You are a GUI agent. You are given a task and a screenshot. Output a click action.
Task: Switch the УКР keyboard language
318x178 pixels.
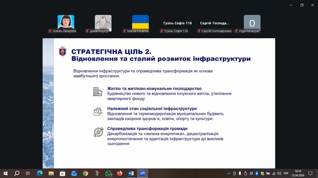(x=286, y=173)
